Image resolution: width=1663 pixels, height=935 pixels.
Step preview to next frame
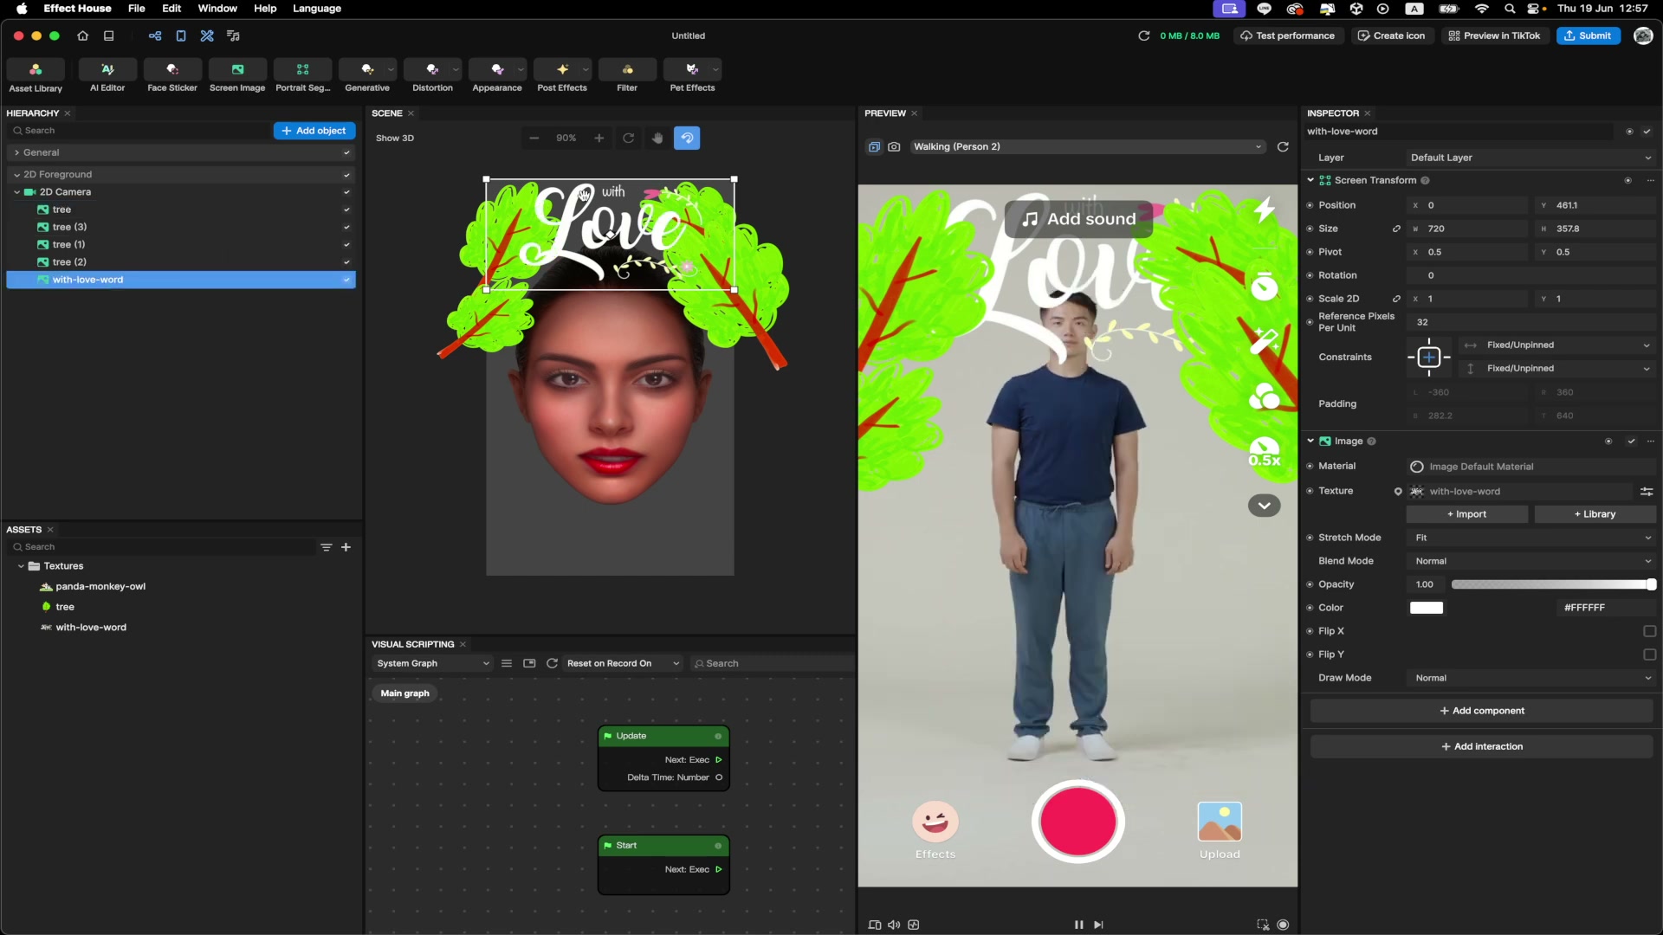point(1098,925)
